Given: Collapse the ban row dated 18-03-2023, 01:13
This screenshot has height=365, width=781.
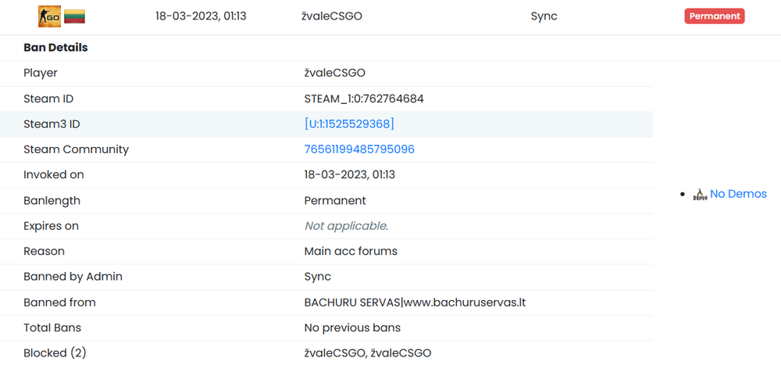Looking at the screenshot, I should click(x=201, y=16).
